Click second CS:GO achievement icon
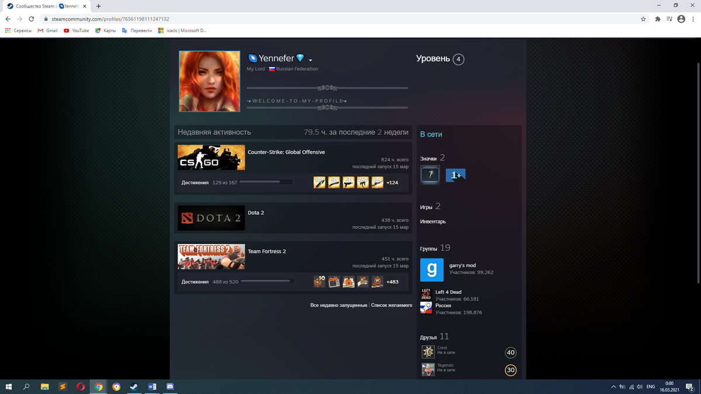Image resolution: width=701 pixels, height=394 pixels. coord(334,183)
